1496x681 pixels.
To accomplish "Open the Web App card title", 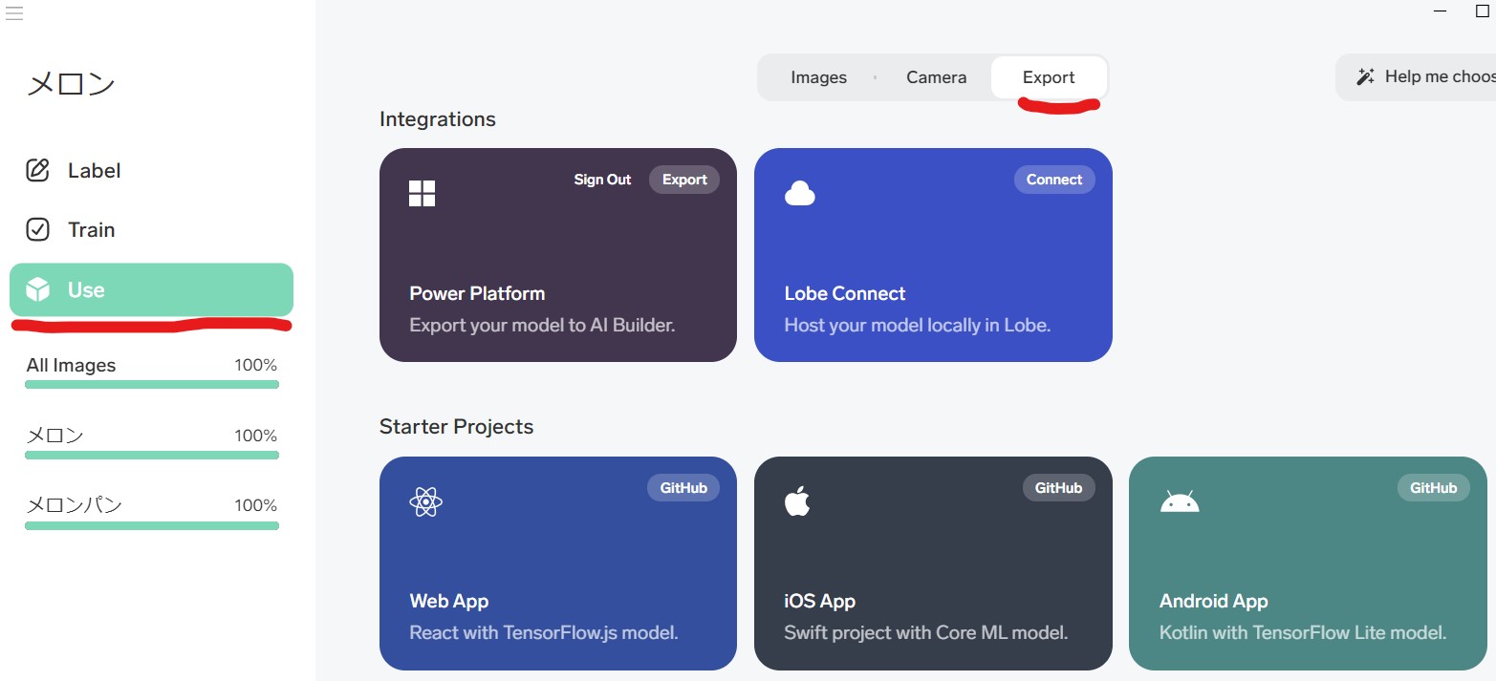I will [x=448, y=602].
